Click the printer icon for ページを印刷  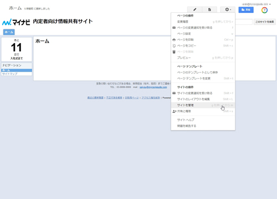click(174, 40)
